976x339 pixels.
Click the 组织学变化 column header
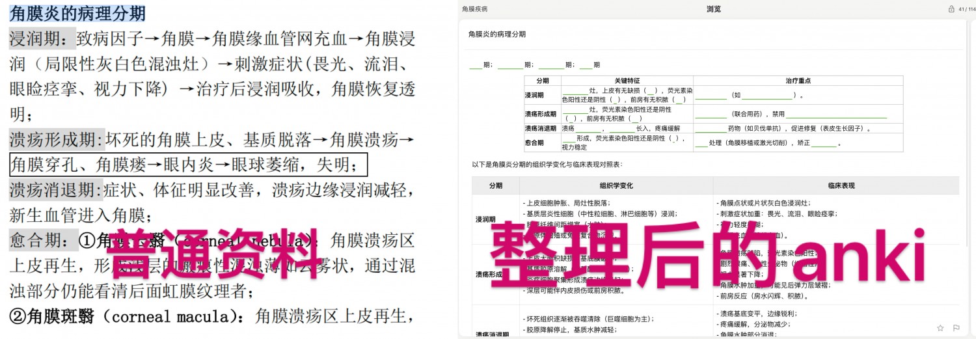click(x=616, y=185)
